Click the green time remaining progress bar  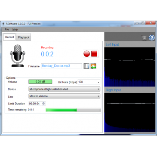tap(73, 110)
